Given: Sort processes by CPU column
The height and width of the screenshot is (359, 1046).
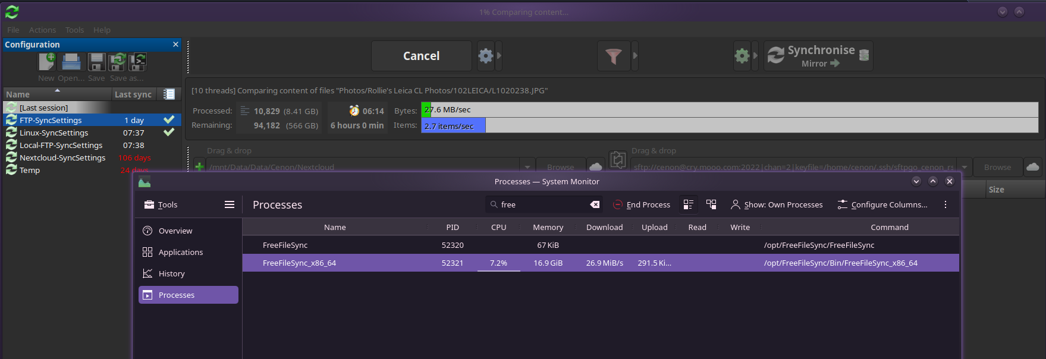Looking at the screenshot, I should point(498,227).
